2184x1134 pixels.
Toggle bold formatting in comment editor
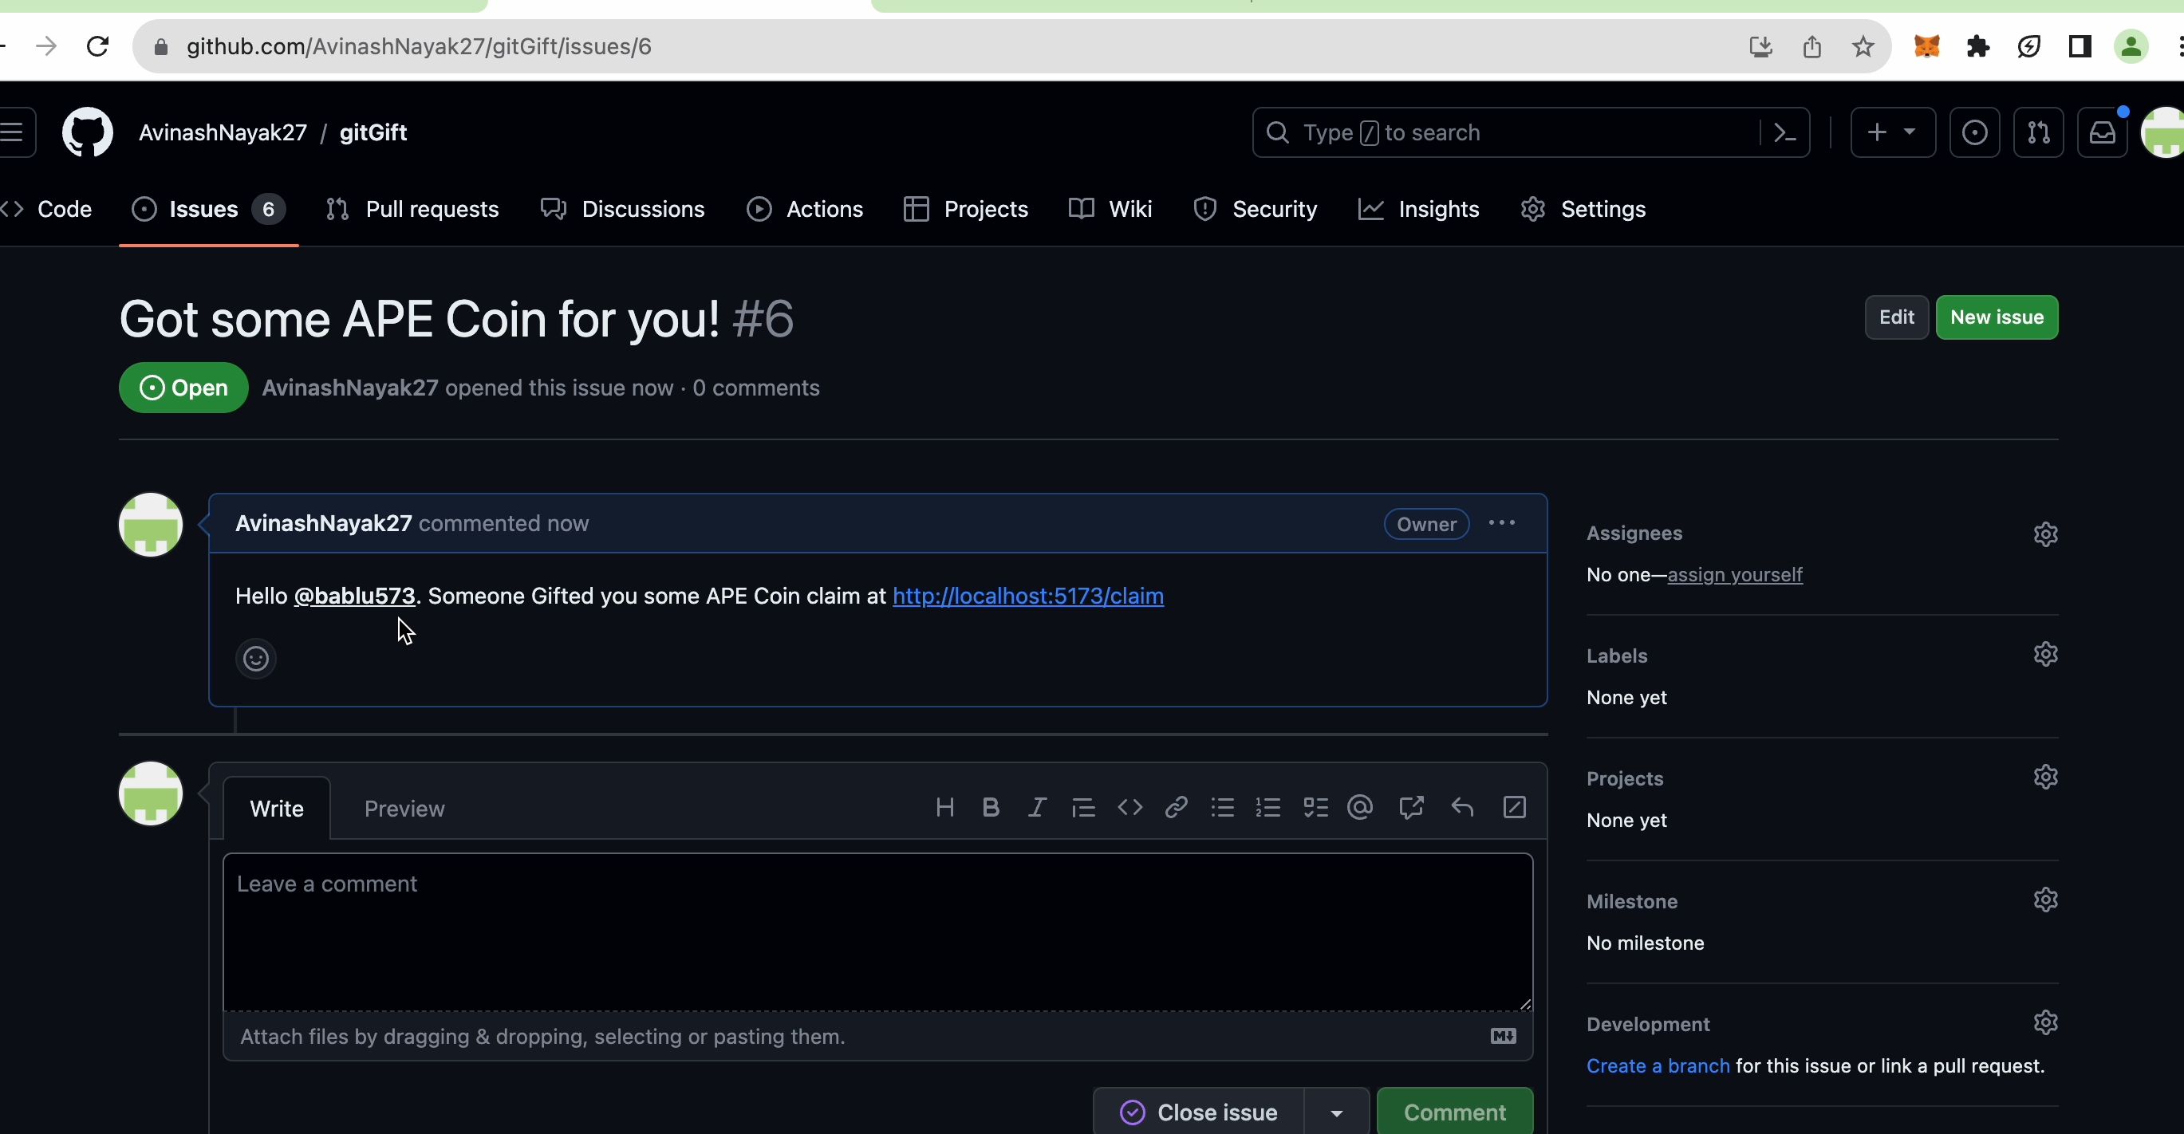pos(990,808)
